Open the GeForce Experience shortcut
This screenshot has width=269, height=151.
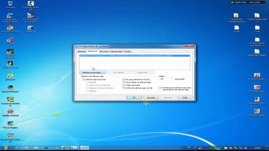pos(10,54)
